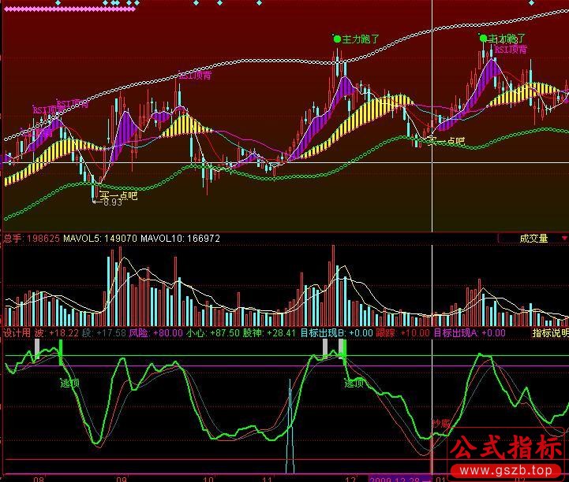Select the MAVOL5 moving average label
The image size is (569, 482).
point(103,238)
